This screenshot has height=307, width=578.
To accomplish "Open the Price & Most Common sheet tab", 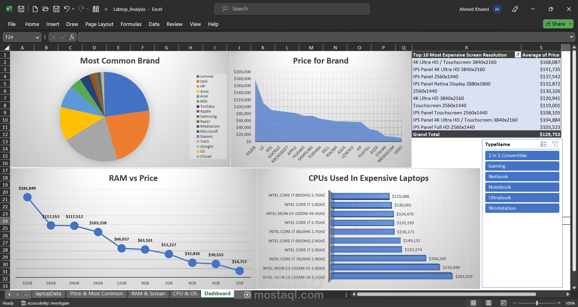I will 96,294.
